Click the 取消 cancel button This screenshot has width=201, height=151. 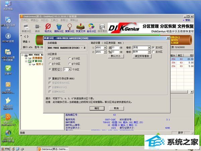[x=116, y=108]
